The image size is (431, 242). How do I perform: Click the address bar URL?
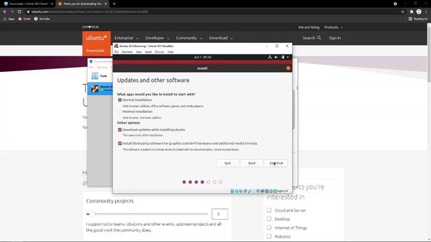pyautogui.click(x=90, y=11)
